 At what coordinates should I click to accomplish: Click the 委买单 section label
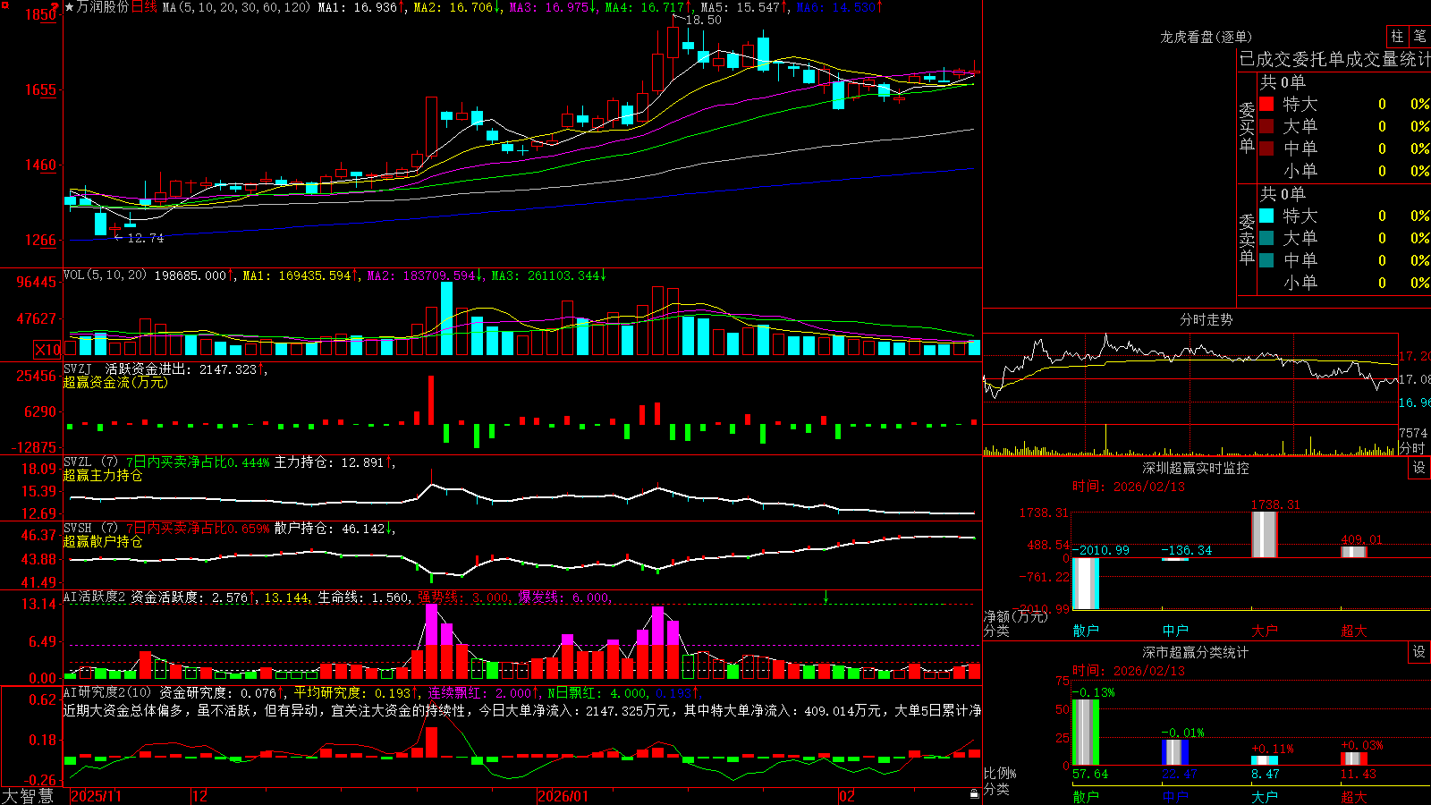coord(1247,128)
